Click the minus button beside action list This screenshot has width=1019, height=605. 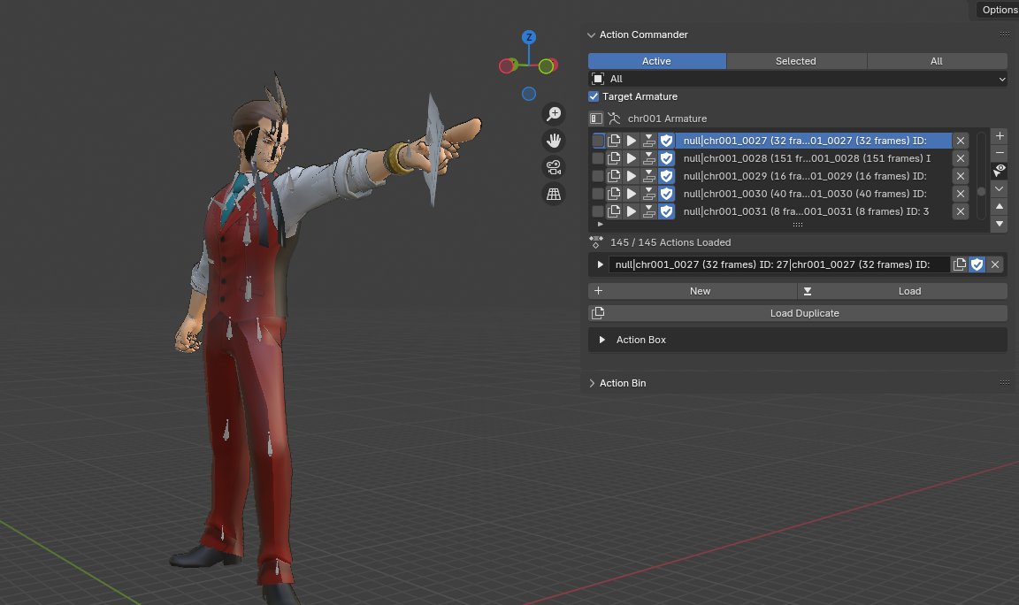1000,153
